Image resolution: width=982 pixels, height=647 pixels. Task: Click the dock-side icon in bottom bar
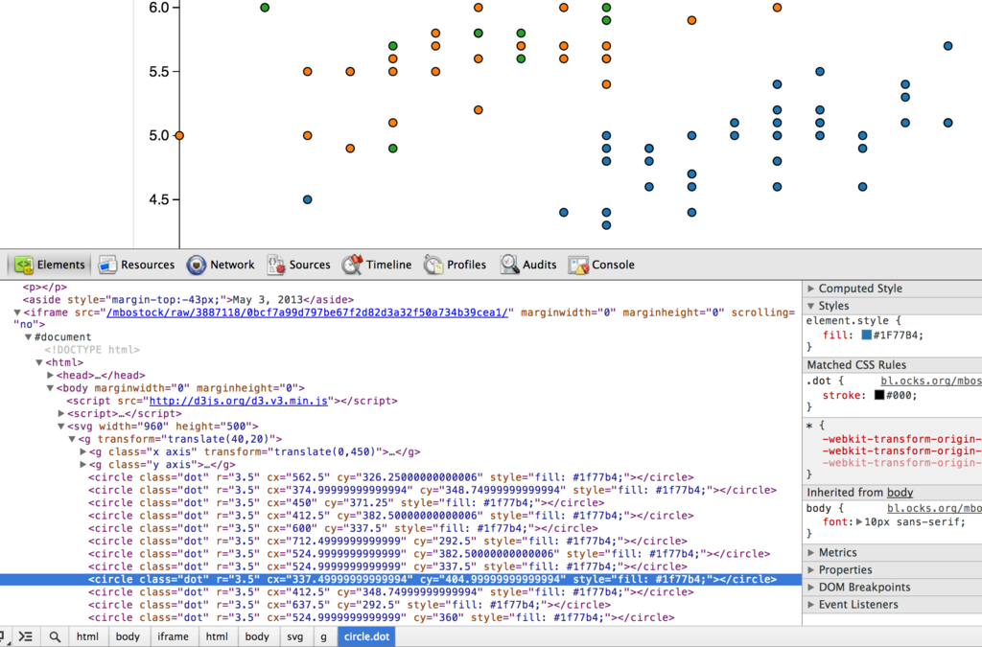(4, 636)
